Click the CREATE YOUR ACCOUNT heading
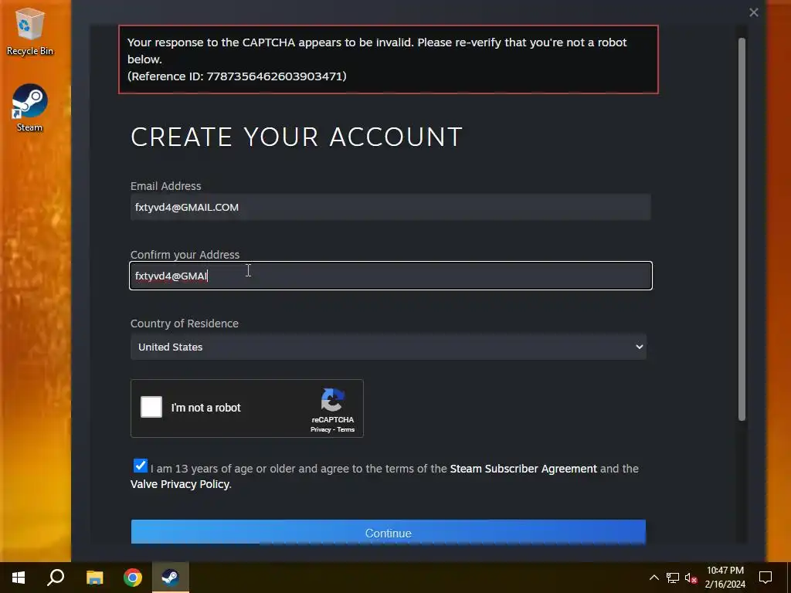The image size is (791, 593). [297, 137]
